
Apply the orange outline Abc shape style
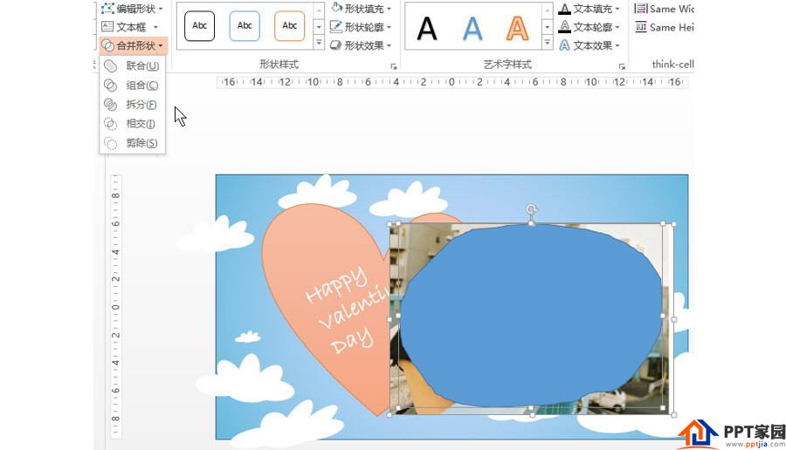pyautogui.click(x=289, y=26)
